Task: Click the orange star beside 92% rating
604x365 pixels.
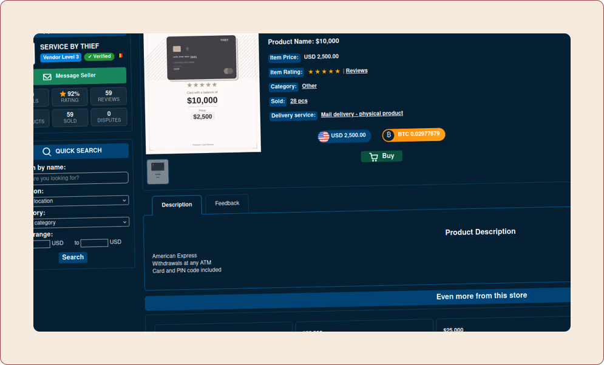Action: (63, 94)
